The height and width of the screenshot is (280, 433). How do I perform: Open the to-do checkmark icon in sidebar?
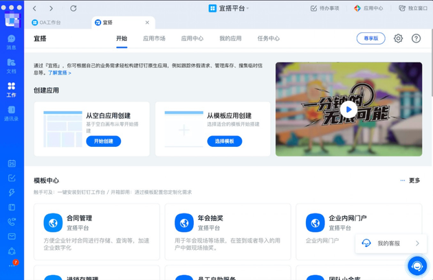(x=12, y=178)
